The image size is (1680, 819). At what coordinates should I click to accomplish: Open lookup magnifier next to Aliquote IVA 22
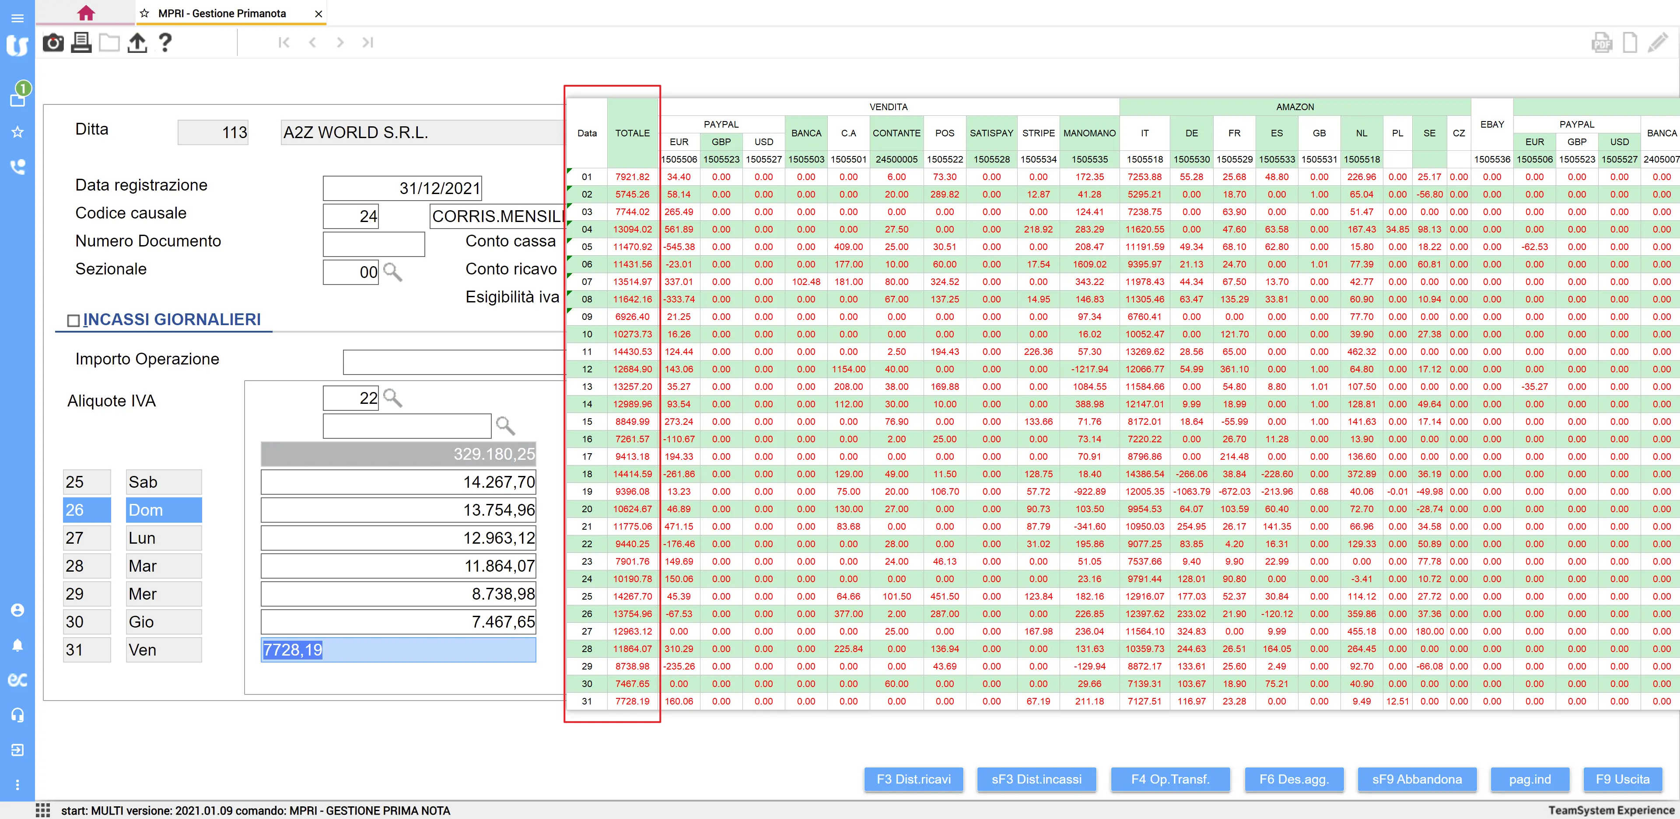pyautogui.click(x=392, y=397)
